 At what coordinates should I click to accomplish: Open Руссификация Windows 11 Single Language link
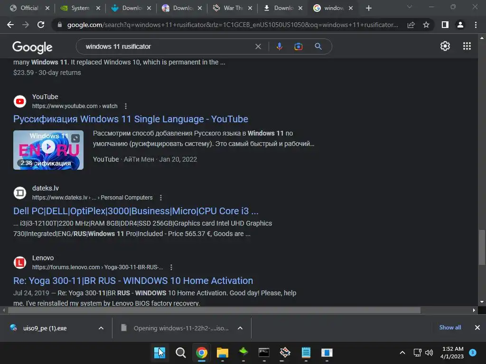131,119
